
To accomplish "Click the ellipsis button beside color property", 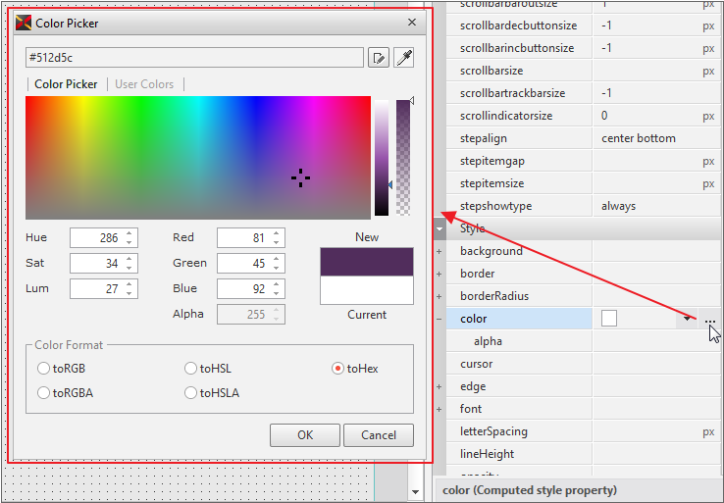I will click(x=710, y=320).
